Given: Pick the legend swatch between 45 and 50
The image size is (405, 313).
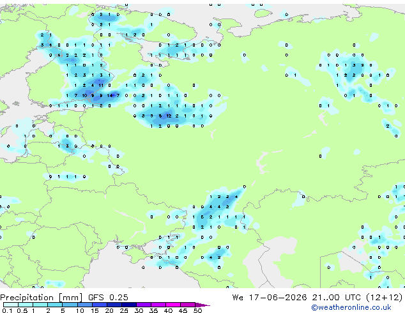Looking at the screenshot, I should tap(188, 305).
